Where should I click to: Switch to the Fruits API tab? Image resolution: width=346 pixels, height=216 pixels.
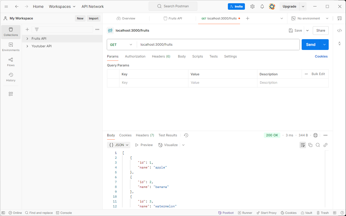click(x=173, y=18)
